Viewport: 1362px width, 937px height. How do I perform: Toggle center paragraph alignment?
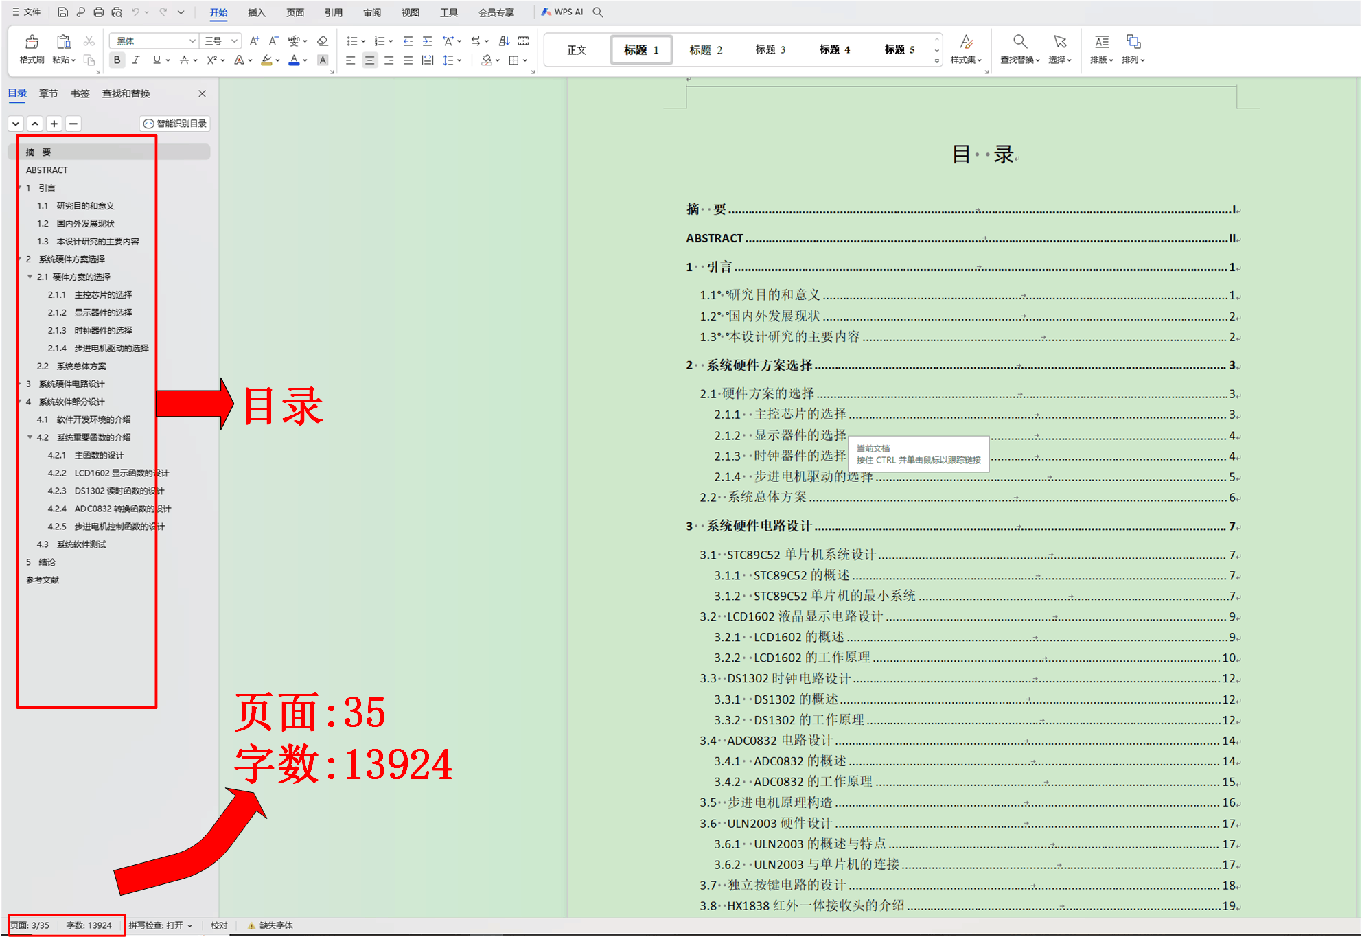pyautogui.click(x=369, y=60)
